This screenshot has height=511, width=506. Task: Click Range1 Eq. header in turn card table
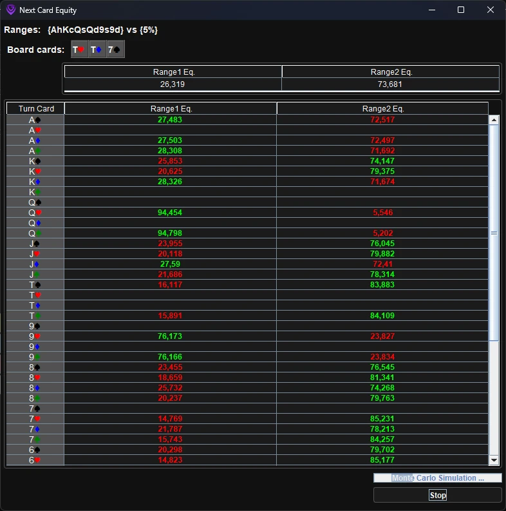point(171,109)
